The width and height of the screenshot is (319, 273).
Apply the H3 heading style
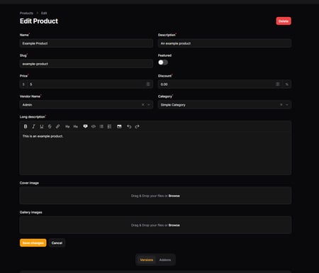click(75, 126)
